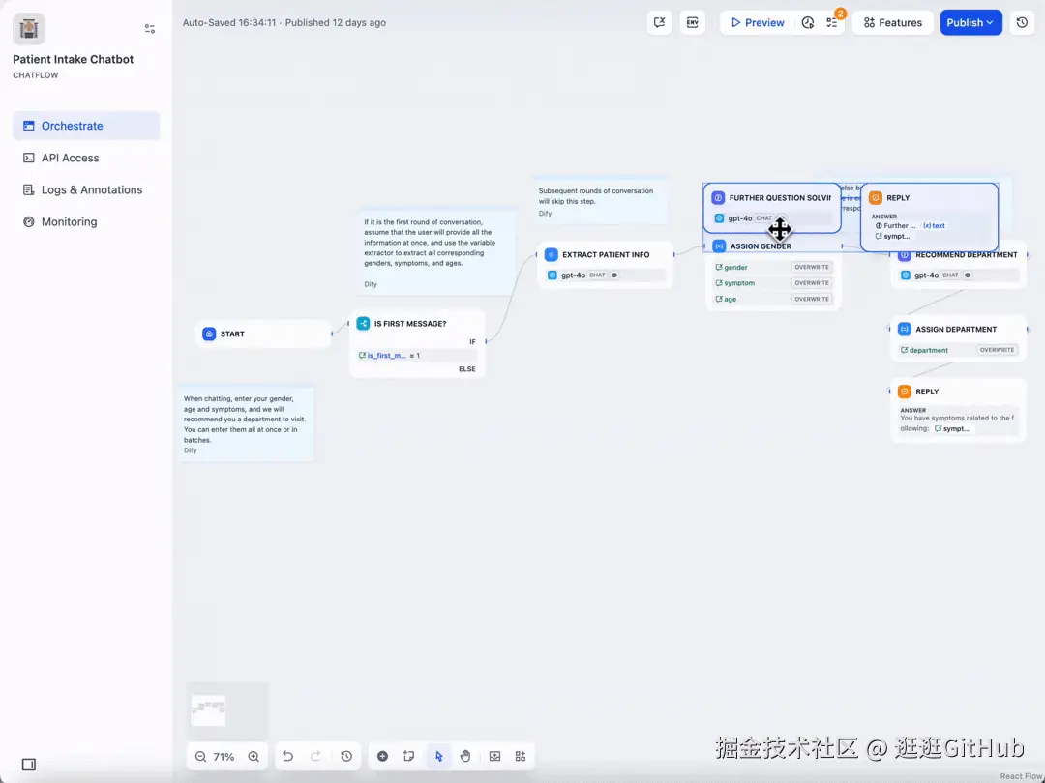Click zoom in magnifier to increase canvas zoom
This screenshot has width=1045, height=783.
pos(254,756)
